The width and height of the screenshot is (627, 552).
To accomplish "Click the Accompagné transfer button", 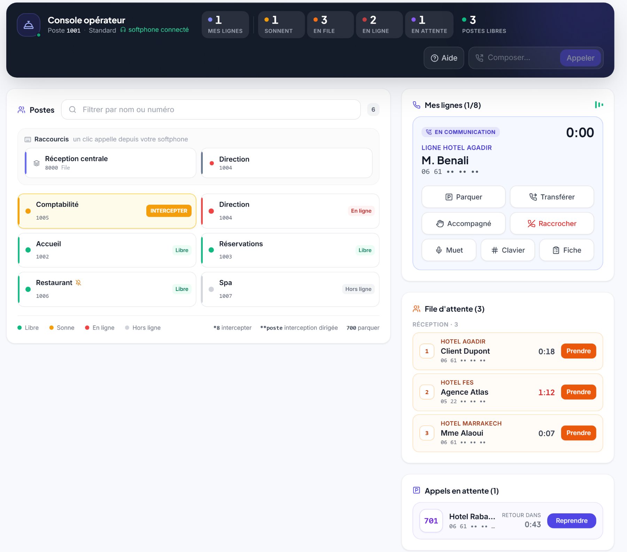I will pyautogui.click(x=463, y=223).
